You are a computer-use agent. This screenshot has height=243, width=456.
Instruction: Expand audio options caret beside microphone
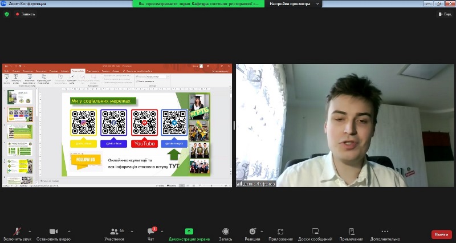tap(30, 232)
